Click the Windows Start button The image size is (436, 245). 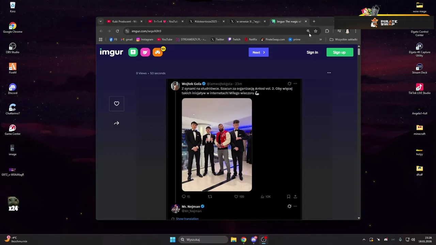(x=173, y=240)
